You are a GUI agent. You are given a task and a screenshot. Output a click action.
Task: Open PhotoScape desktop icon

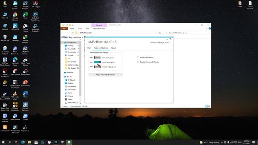[x=25, y=72]
